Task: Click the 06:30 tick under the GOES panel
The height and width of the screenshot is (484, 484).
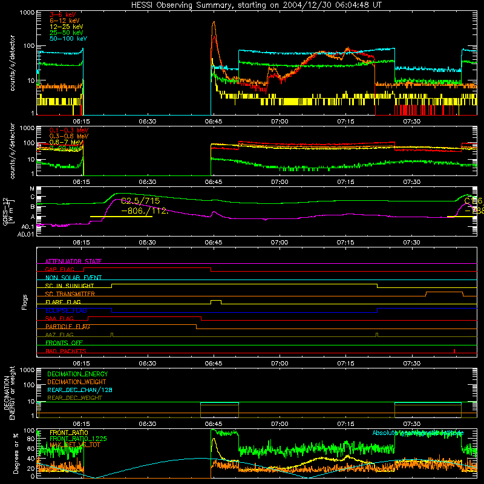Action: pyautogui.click(x=147, y=243)
